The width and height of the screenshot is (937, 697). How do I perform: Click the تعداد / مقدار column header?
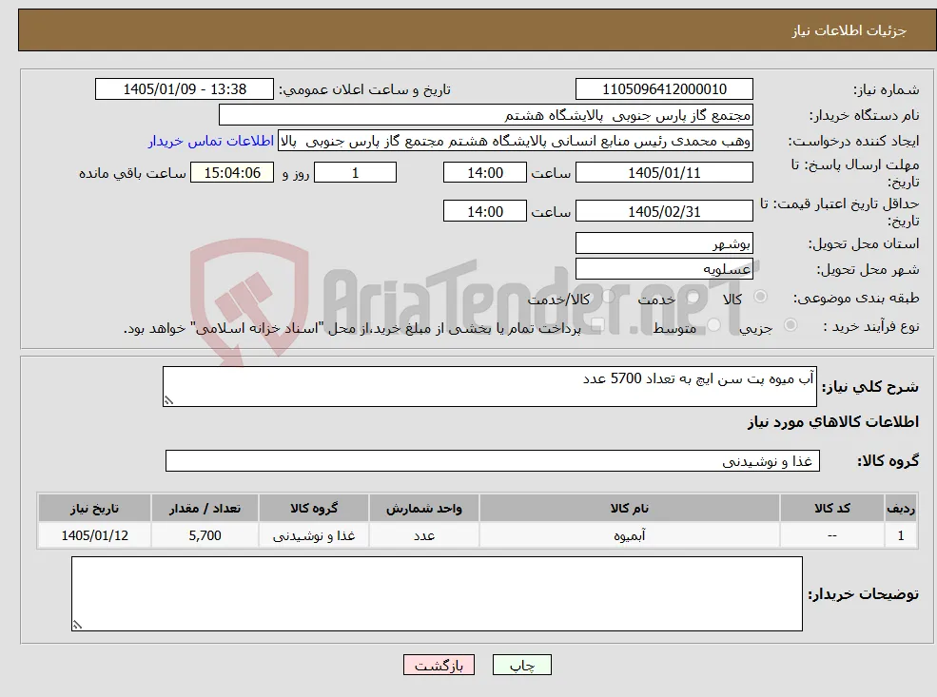tap(205, 509)
